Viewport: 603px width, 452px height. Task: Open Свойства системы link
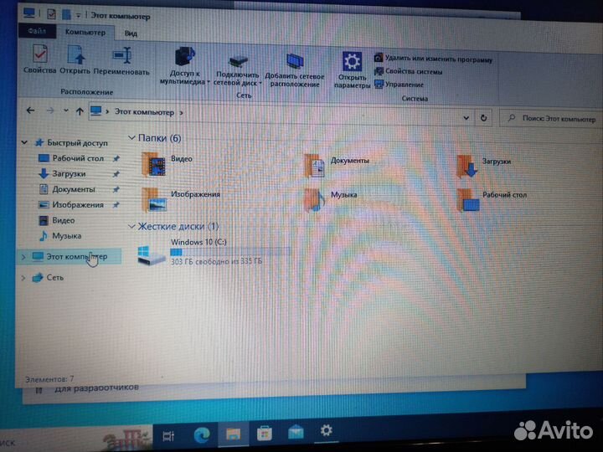coord(409,71)
